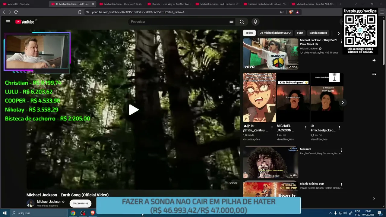
Task: Play the Earth Song video
Action: point(134,110)
